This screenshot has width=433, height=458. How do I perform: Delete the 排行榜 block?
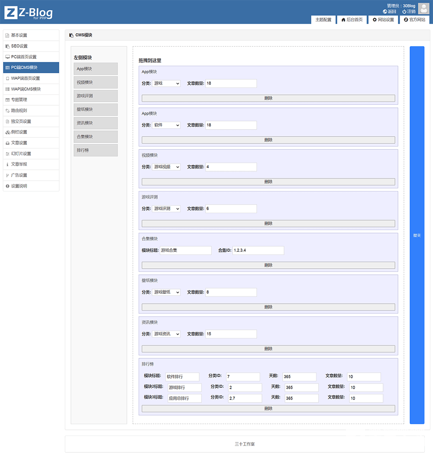[x=268, y=409]
